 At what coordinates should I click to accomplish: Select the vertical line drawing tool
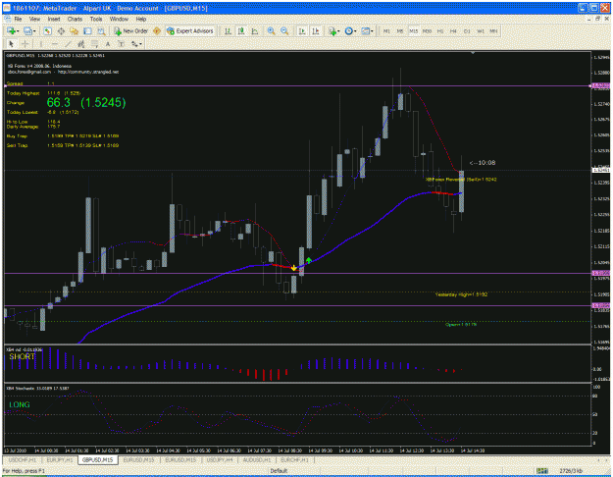click(40, 44)
